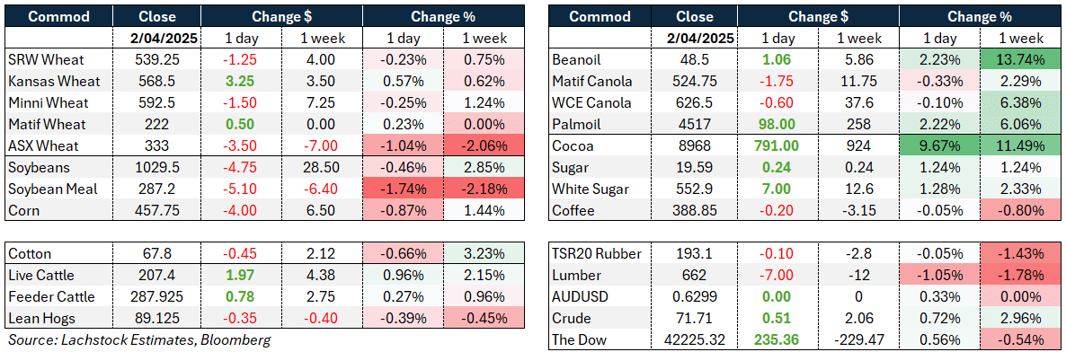
Task: Select the Kansas Wheat close value 568.5
Action: pyautogui.click(x=157, y=81)
